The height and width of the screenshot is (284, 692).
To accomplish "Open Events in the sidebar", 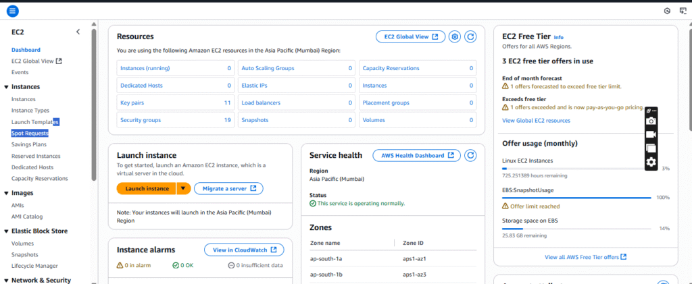I will [20, 72].
